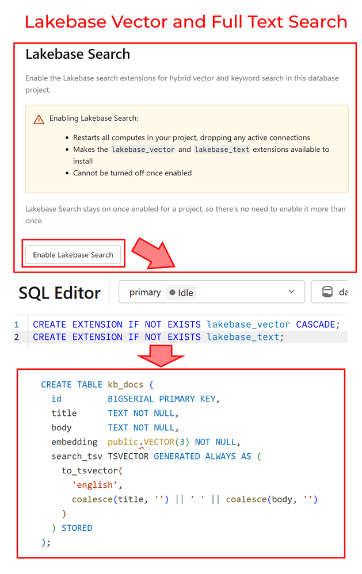Click the search_tsv TSVECTOR GENERATED line
Screen dimensions: 362x574
click(156, 456)
